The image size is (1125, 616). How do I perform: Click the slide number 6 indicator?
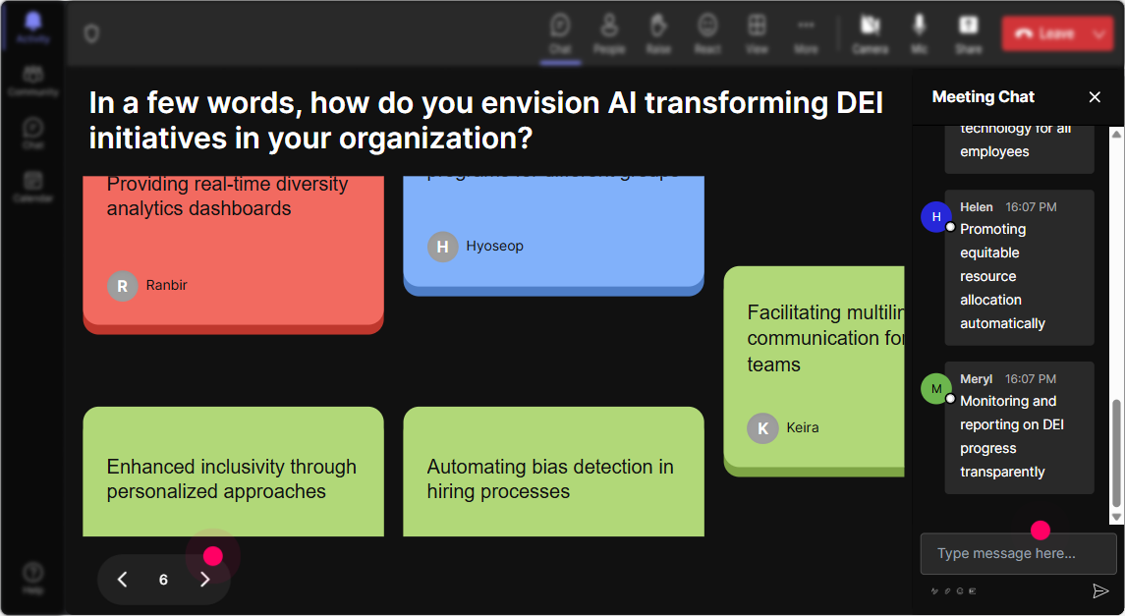tap(163, 580)
